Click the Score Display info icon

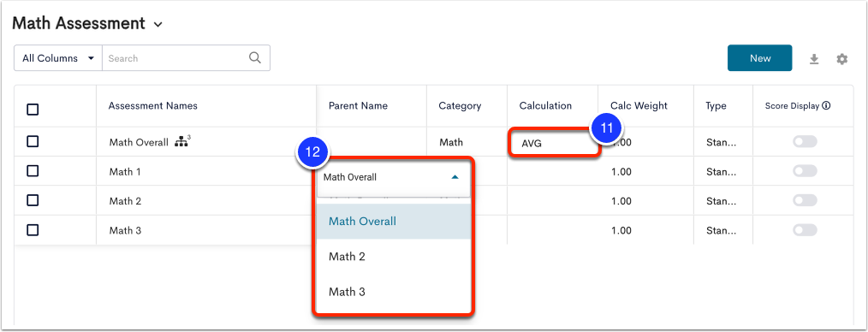(826, 106)
